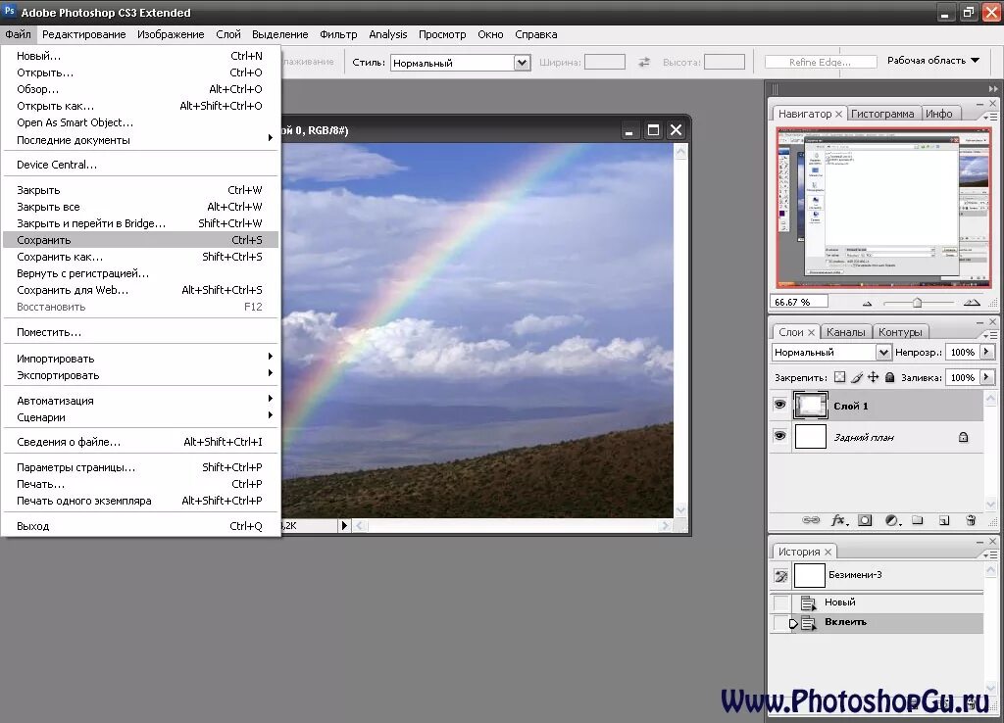This screenshot has height=723, width=1004.
Task: Open the Layers panel options menu
Action: point(990,335)
